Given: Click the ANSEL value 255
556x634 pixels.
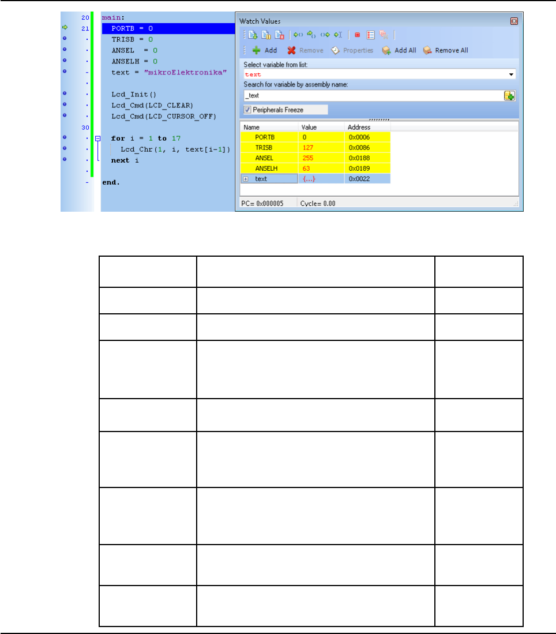Looking at the screenshot, I should pos(308,158).
